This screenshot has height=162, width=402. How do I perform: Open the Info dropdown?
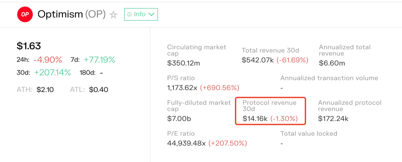(x=141, y=15)
